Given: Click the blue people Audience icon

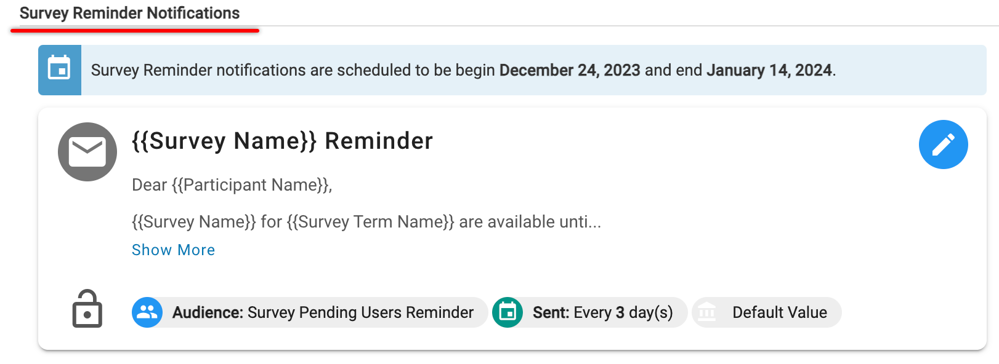Looking at the screenshot, I should coord(147,312).
